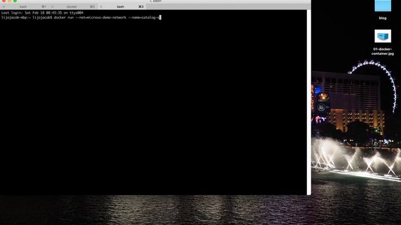This screenshot has height=225, width=401.
Task: Close the docker tab
Action: 53,7
